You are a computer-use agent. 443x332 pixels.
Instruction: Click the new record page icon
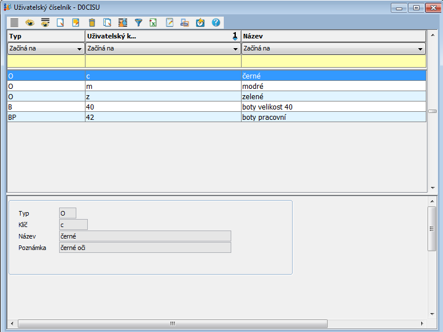tap(60, 23)
